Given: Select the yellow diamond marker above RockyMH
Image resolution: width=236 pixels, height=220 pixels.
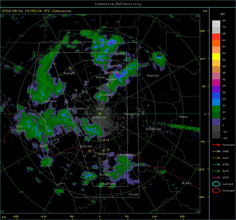Looking at the screenshot, I should [70, 68].
